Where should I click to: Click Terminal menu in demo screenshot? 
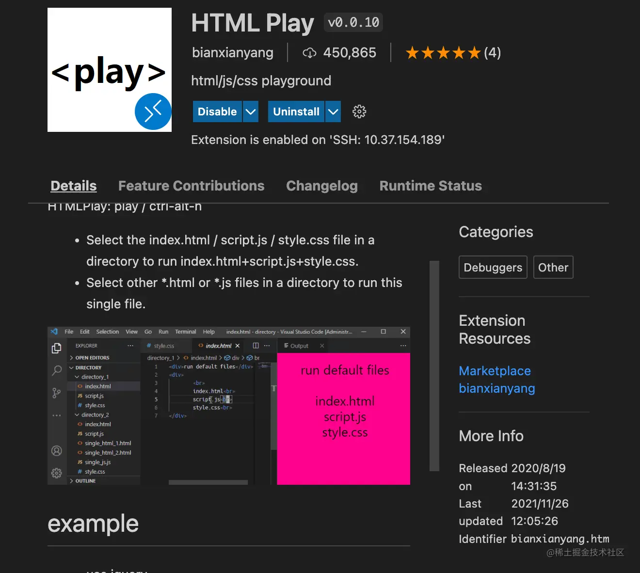185,332
